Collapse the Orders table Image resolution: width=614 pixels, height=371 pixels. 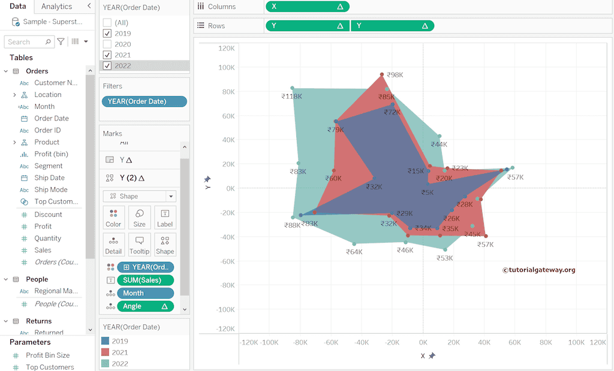(6, 71)
